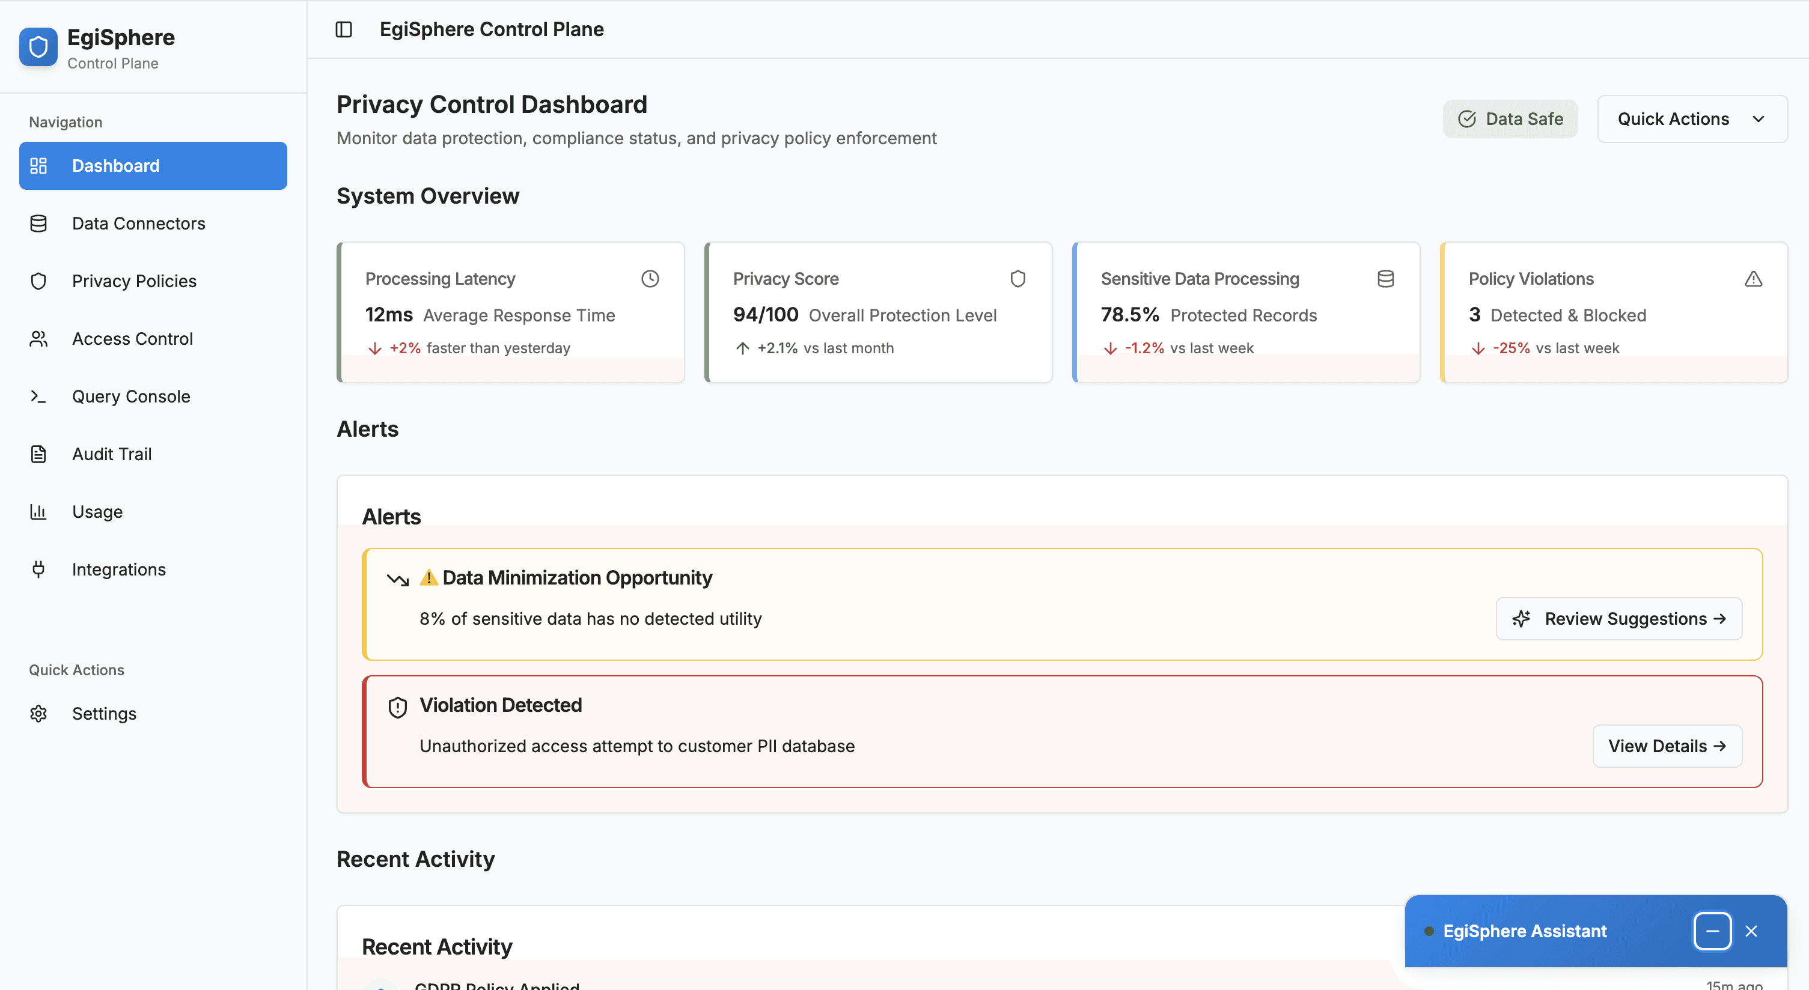Image resolution: width=1809 pixels, height=990 pixels.
Task: Open Privacy Policies in the sidebar
Action: pos(153,281)
